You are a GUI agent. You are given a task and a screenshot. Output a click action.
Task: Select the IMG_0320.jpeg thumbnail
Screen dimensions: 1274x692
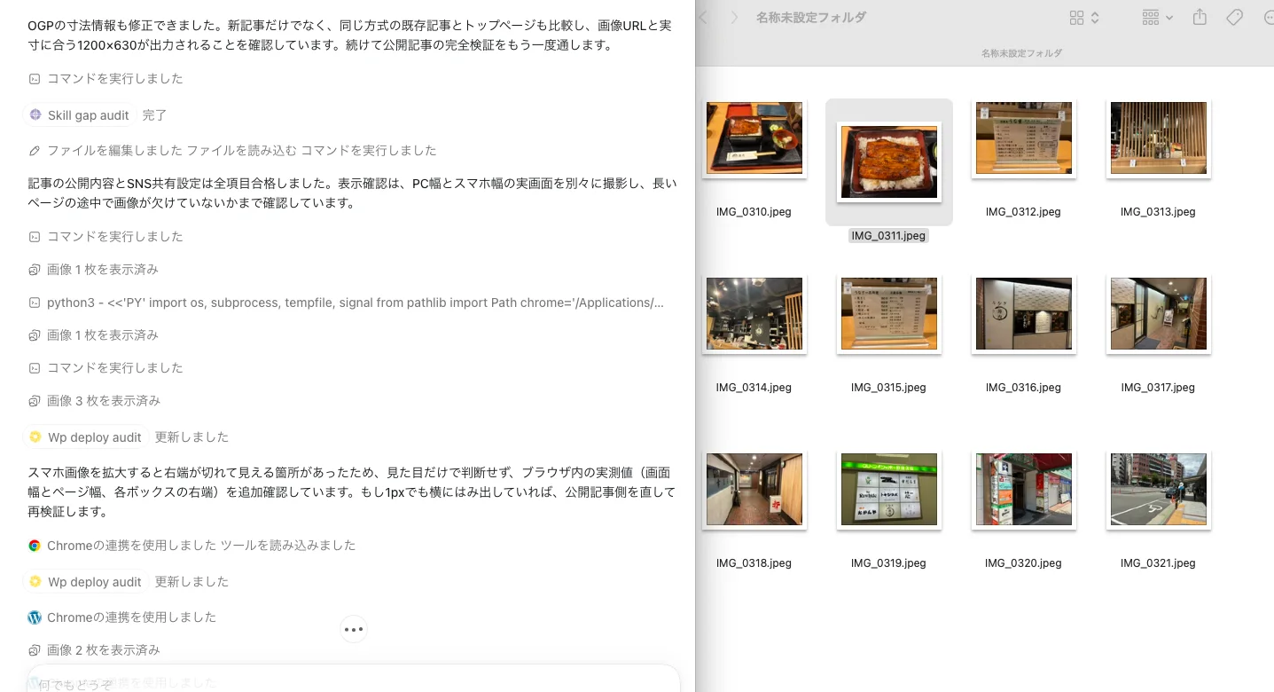click(1023, 490)
